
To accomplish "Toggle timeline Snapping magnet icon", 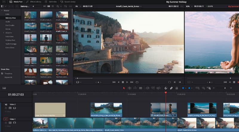I will click(x=166, y=88).
